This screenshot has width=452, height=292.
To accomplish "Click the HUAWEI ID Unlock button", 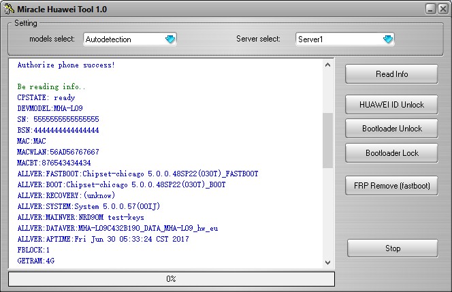I will click(x=391, y=105).
